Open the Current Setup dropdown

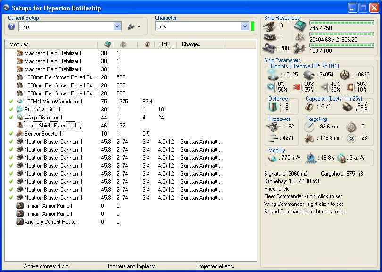[117, 27]
